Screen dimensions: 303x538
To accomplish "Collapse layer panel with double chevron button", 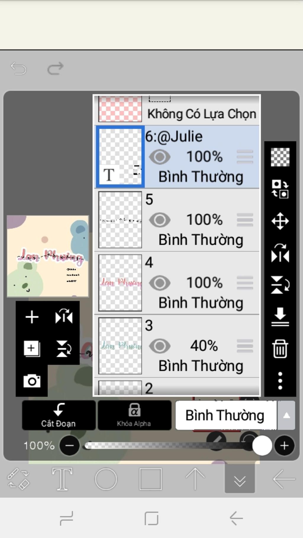I will pyautogui.click(x=240, y=479).
